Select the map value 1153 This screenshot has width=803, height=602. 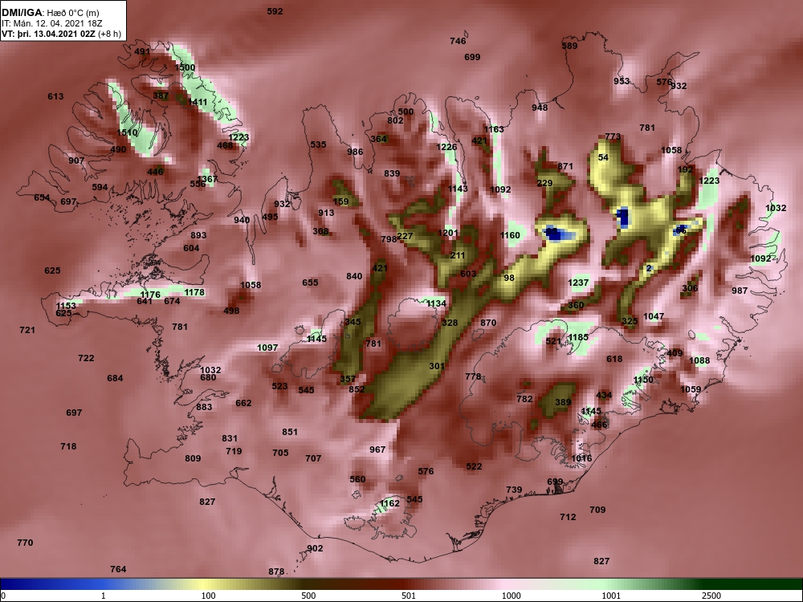click(x=66, y=306)
